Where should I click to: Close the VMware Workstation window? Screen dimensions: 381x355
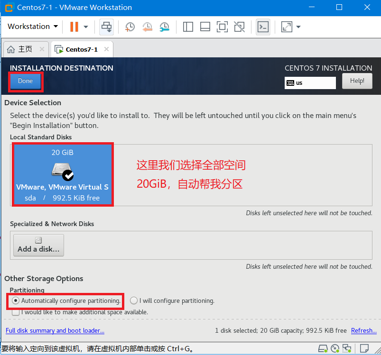pos(367,7)
